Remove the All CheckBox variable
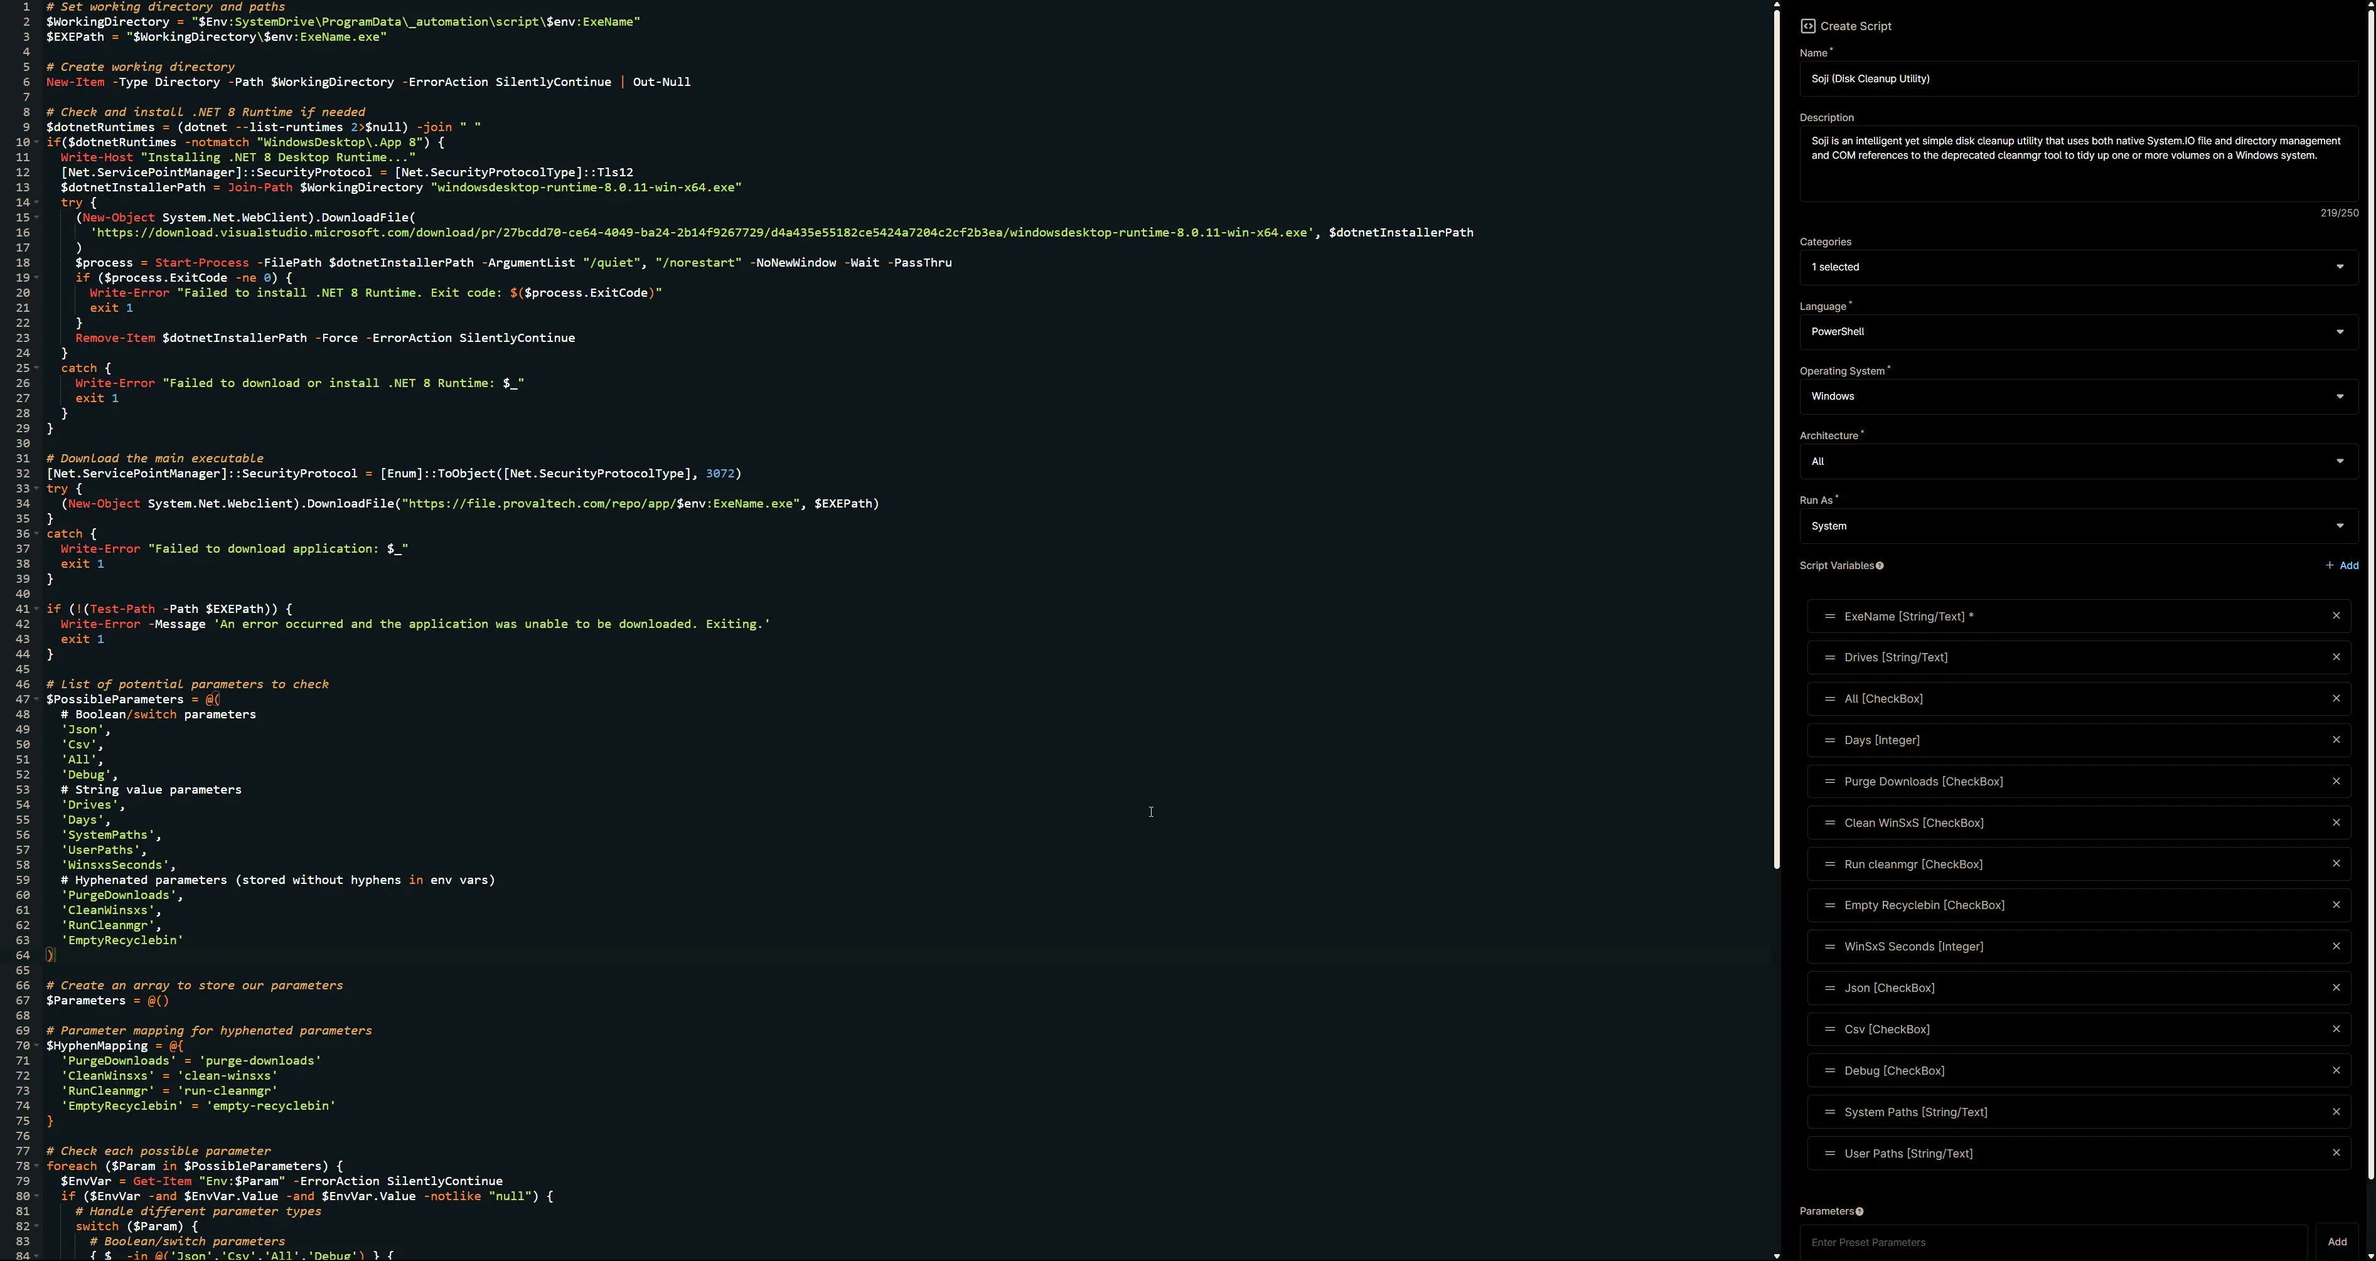 2335,699
